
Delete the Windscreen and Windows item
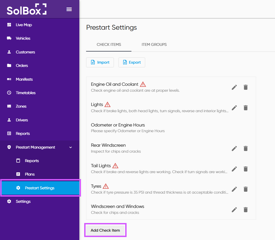(x=246, y=210)
